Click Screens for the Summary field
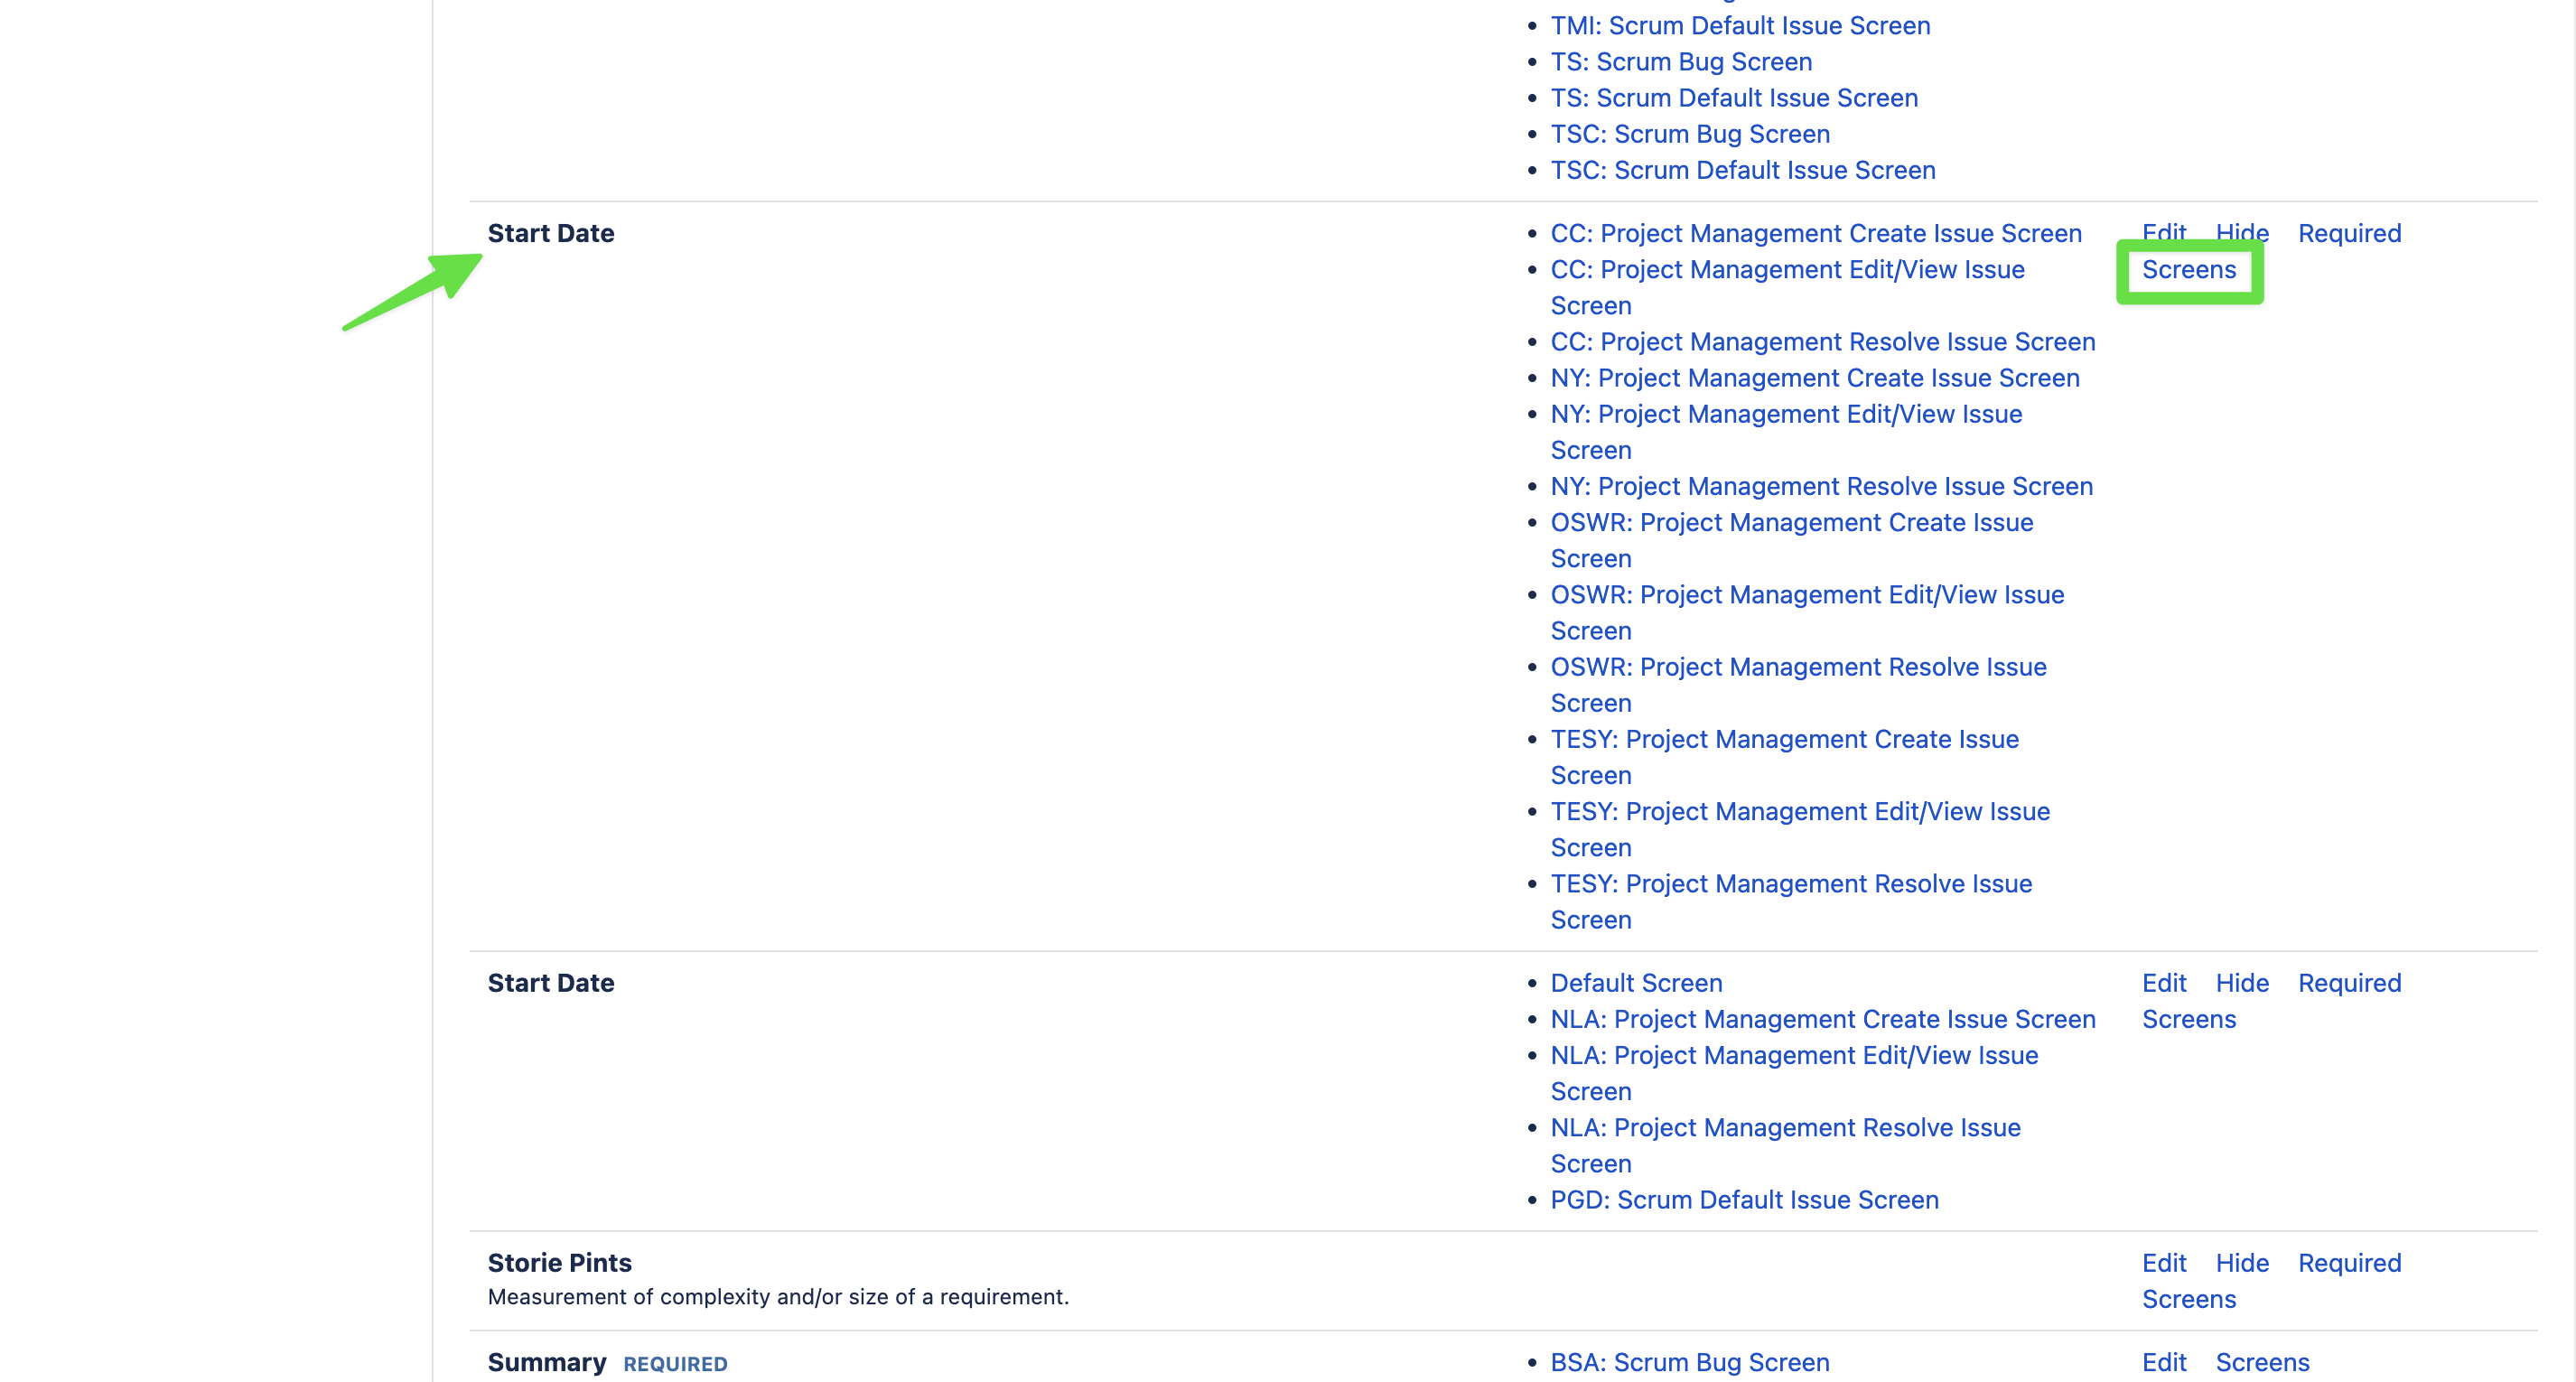 click(x=2261, y=1362)
